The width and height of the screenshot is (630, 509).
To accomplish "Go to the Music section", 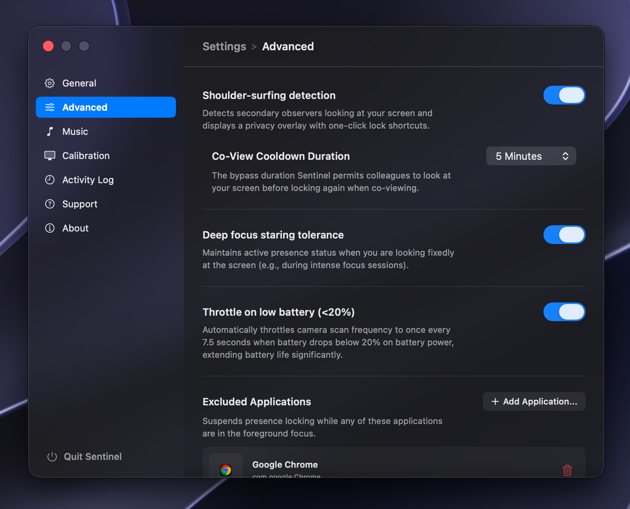I will pyautogui.click(x=106, y=131).
